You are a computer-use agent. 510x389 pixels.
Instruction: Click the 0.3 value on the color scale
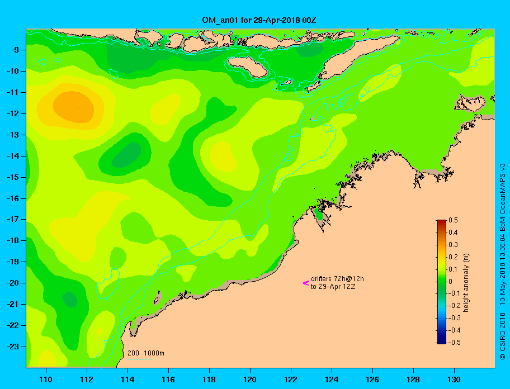(453, 245)
